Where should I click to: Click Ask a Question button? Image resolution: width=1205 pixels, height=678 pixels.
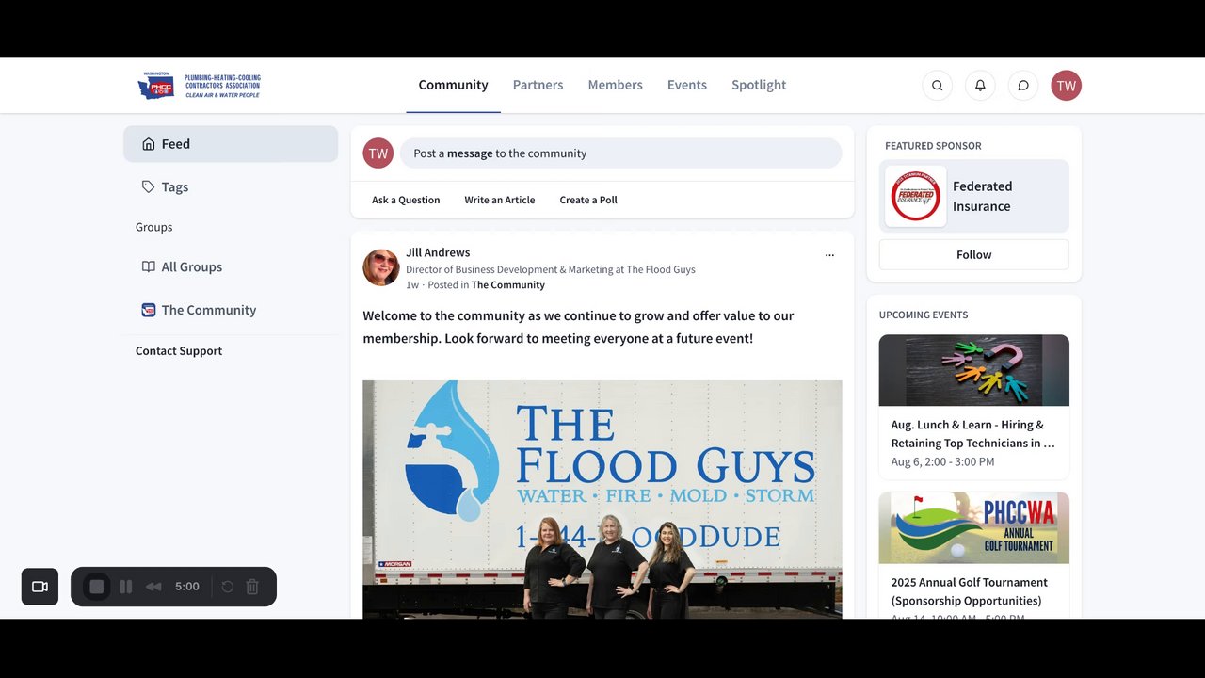click(x=406, y=200)
